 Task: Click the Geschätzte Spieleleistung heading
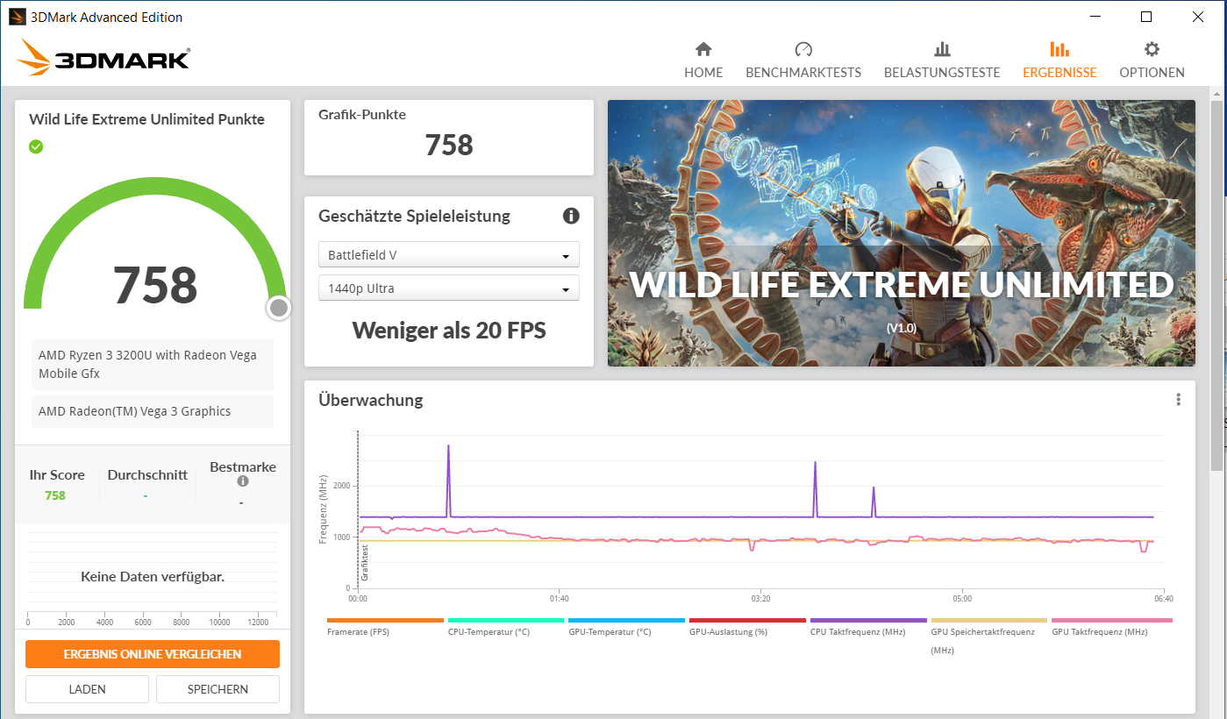pyautogui.click(x=414, y=216)
